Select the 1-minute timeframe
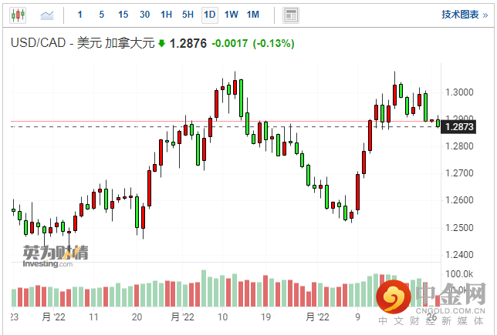Image resolution: width=497 pixels, height=335 pixels. click(81, 15)
